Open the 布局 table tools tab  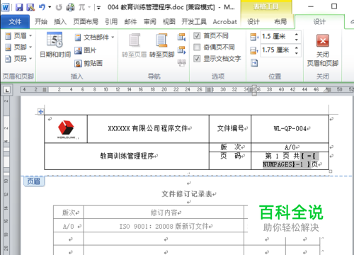point(280,22)
